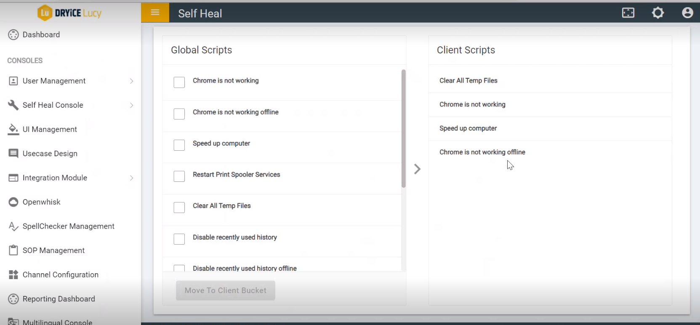
Task: Click the DRYiCE Lucy logo
Action: (x=69, y=13)
